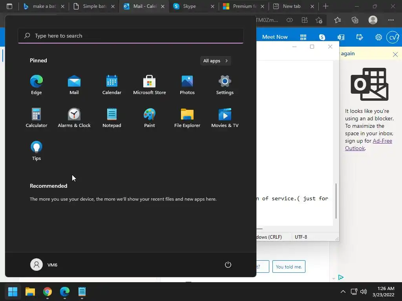This screenshot has width=402, height=301.
Task: Open Skype from the Outlook header
Action: (322, 37)
